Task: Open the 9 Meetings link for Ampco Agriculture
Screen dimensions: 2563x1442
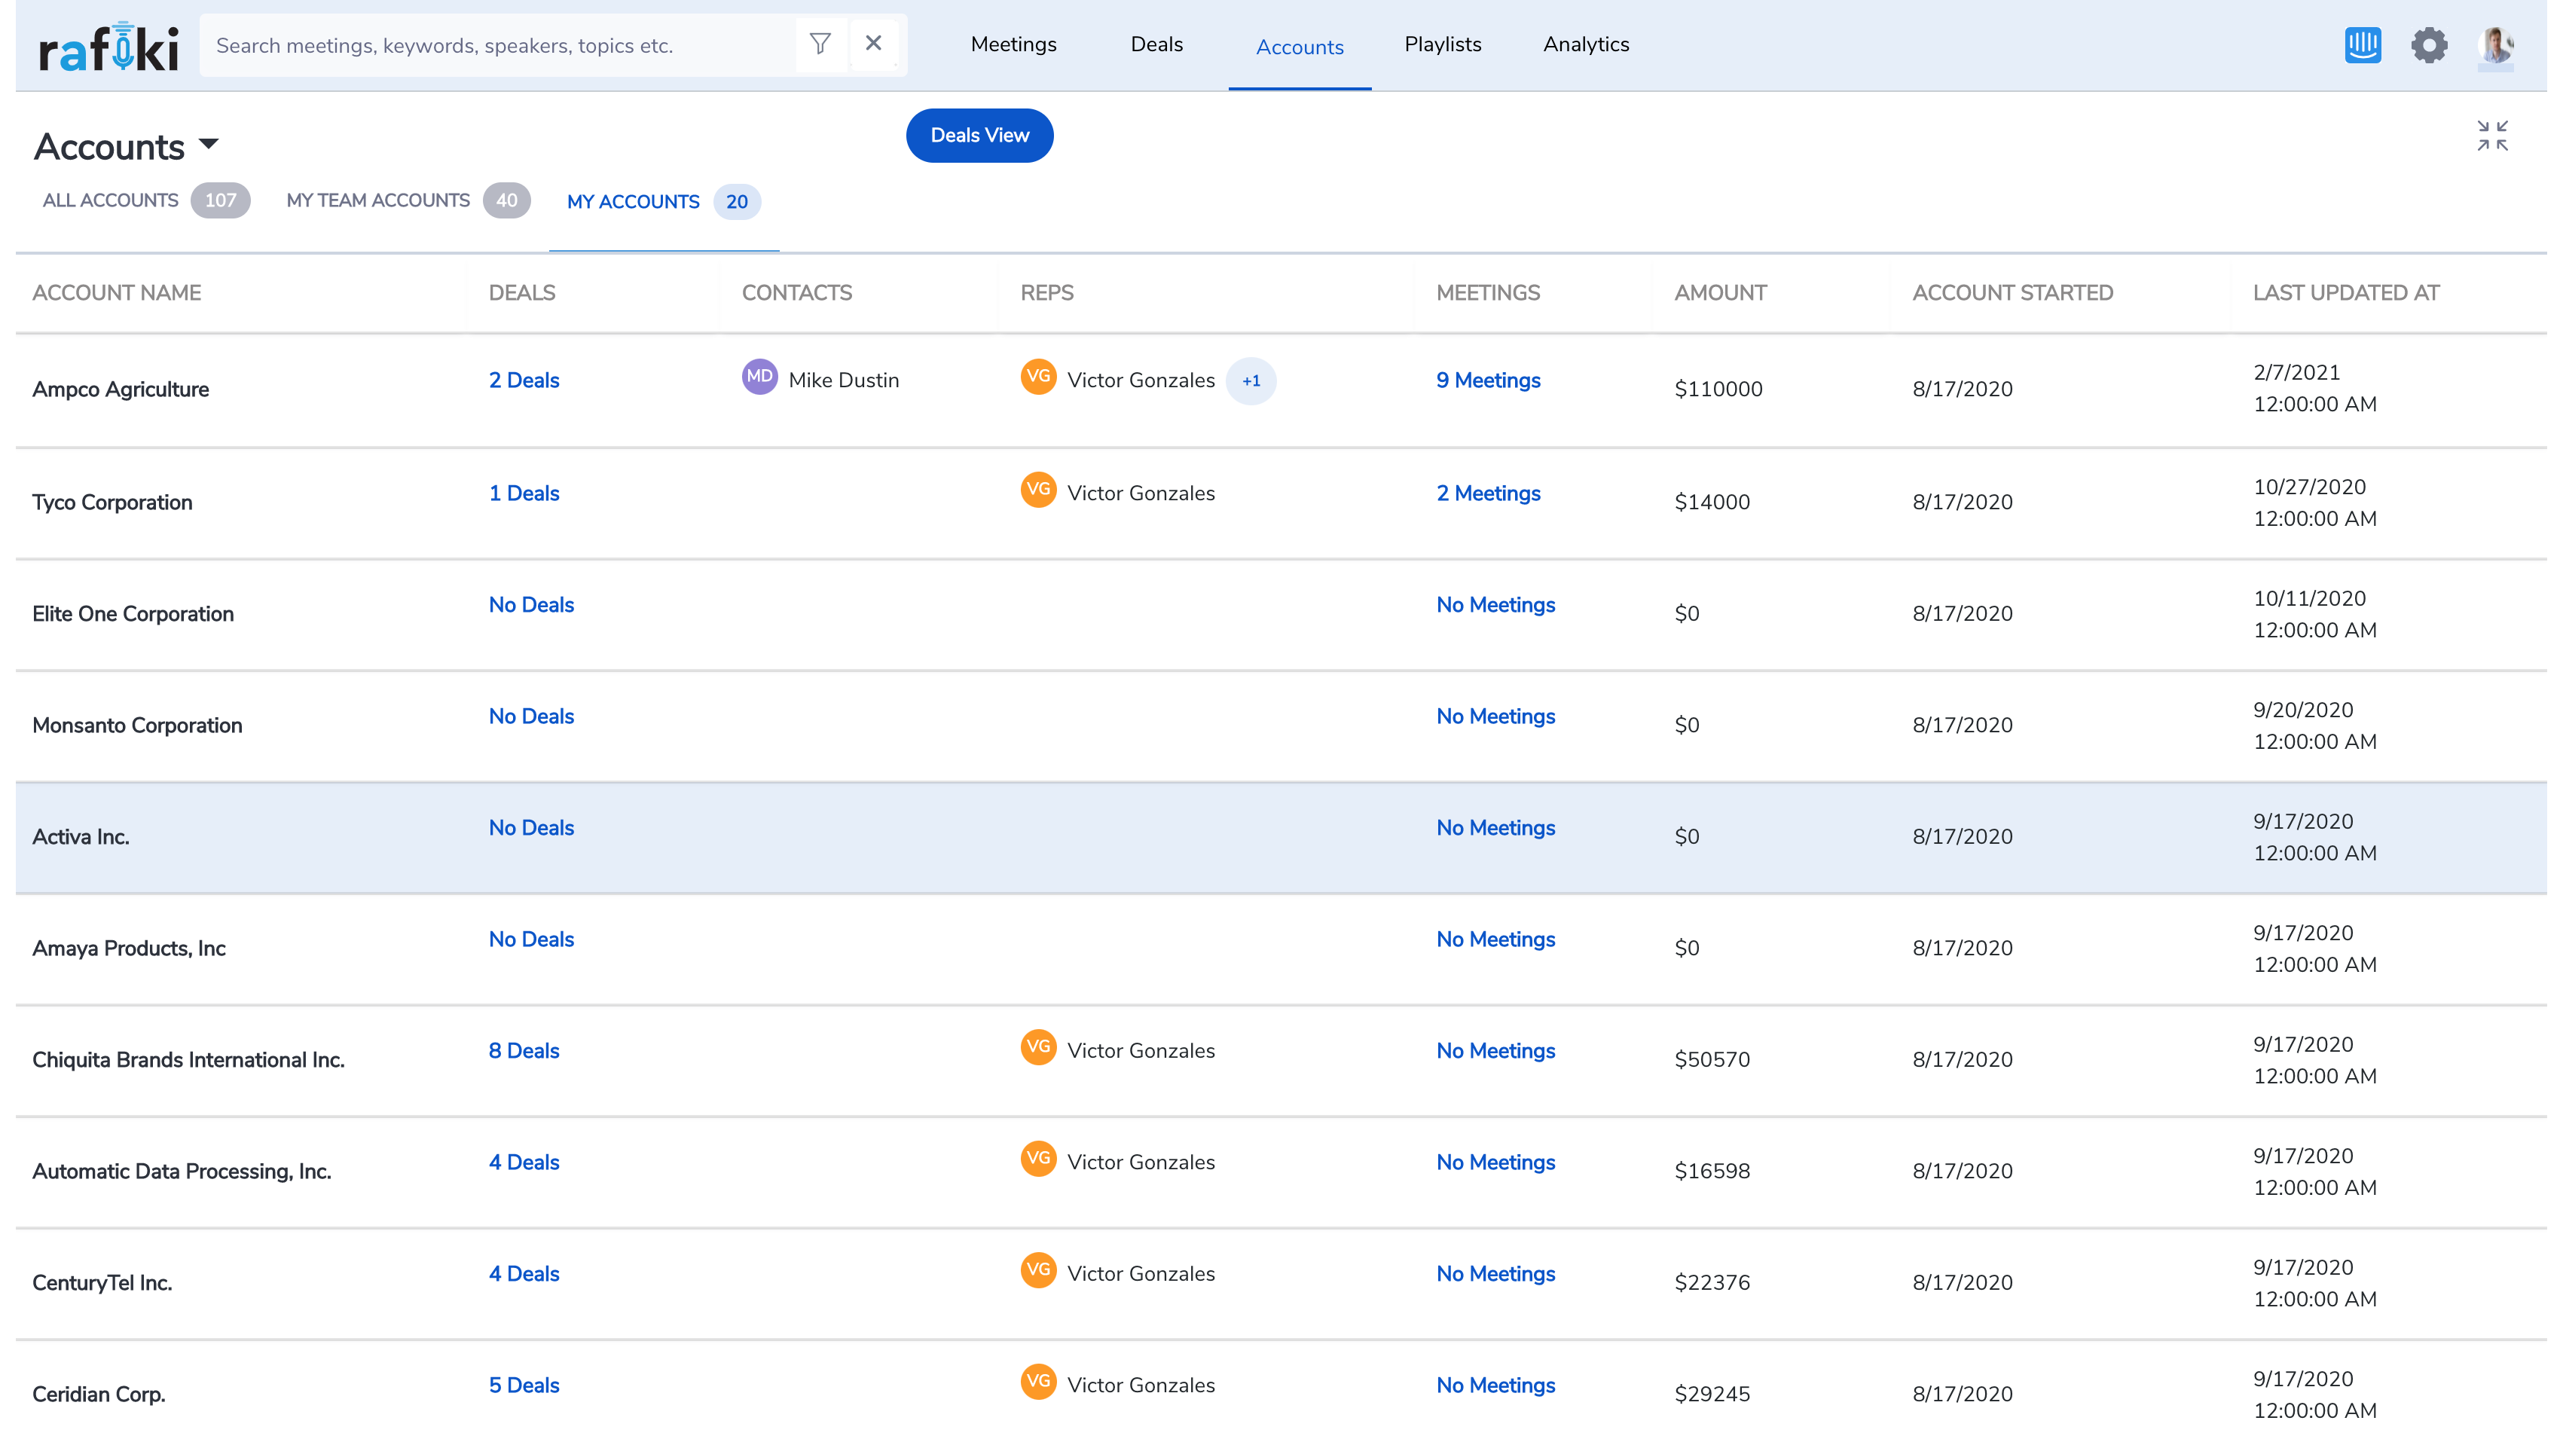Action: (x=1487, y=380)
